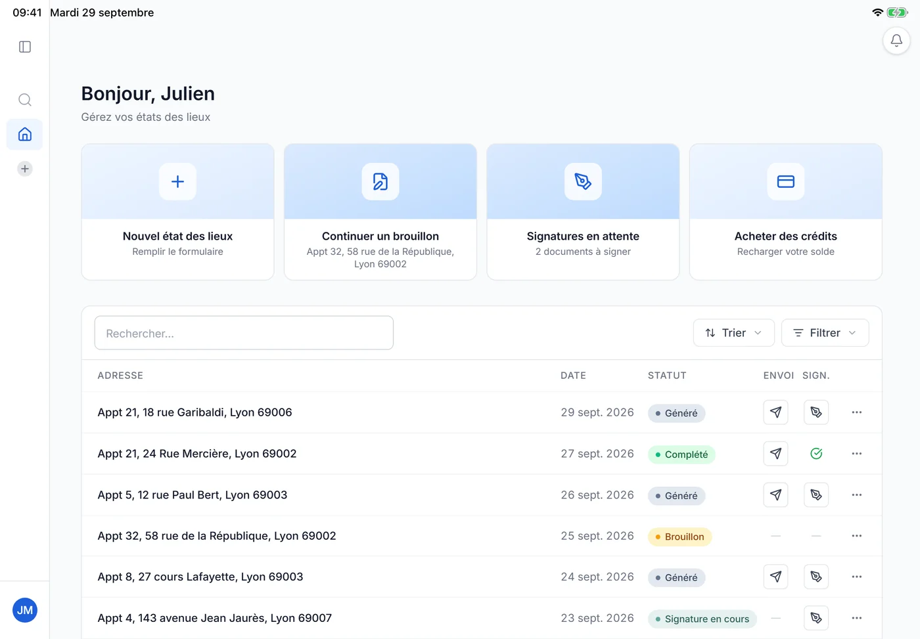Open the search icon in sidebar

(25, 100)
